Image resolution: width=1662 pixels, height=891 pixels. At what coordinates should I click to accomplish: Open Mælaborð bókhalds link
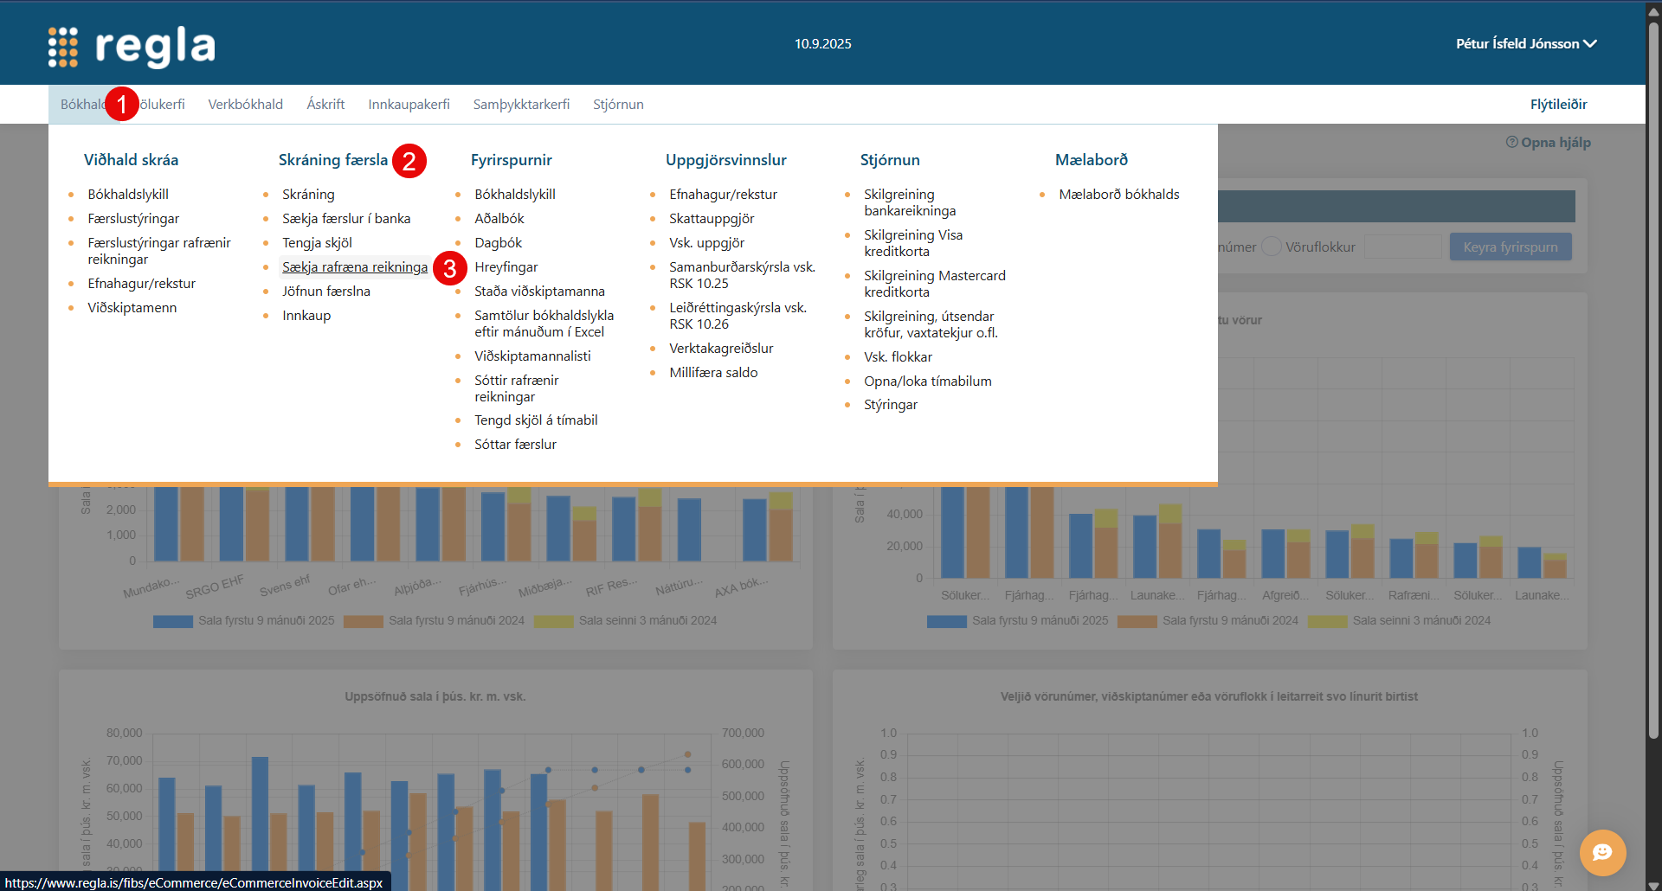(1118, 195)
